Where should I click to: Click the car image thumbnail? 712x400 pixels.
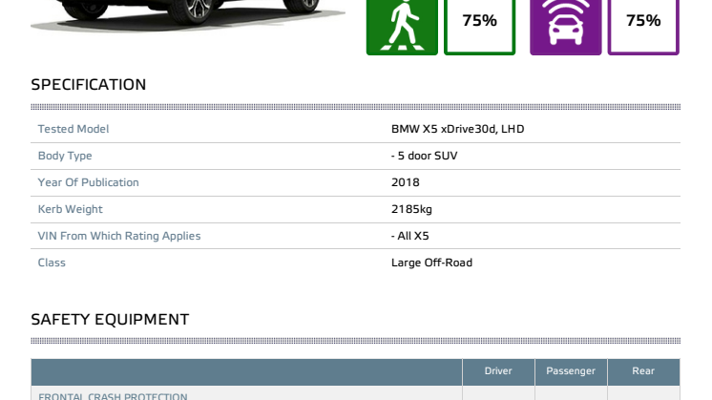point(188,16)
